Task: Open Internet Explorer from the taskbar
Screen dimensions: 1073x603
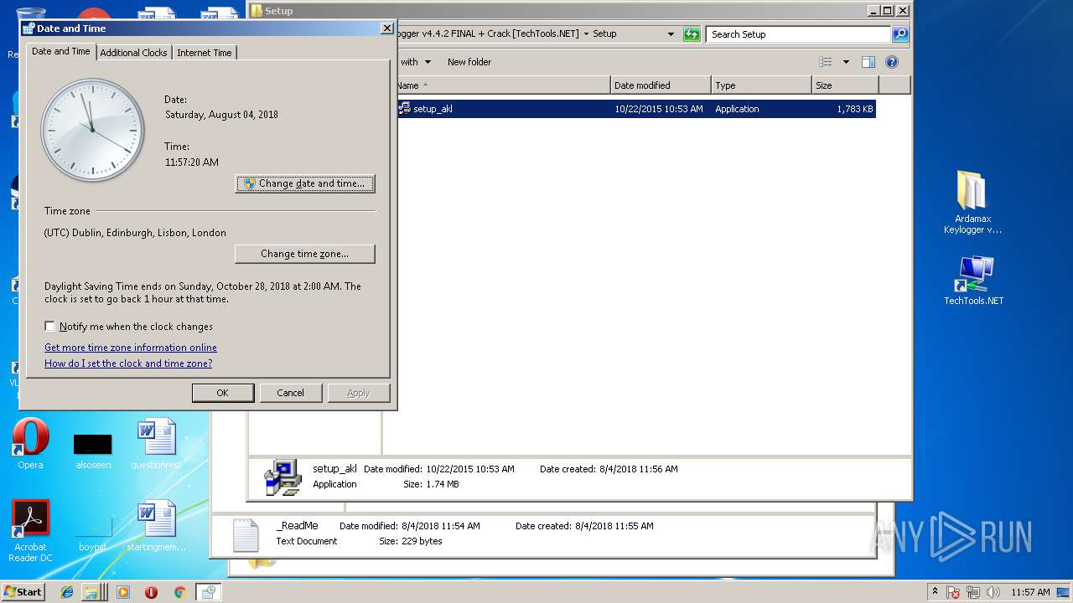Action: click(67, 592)
